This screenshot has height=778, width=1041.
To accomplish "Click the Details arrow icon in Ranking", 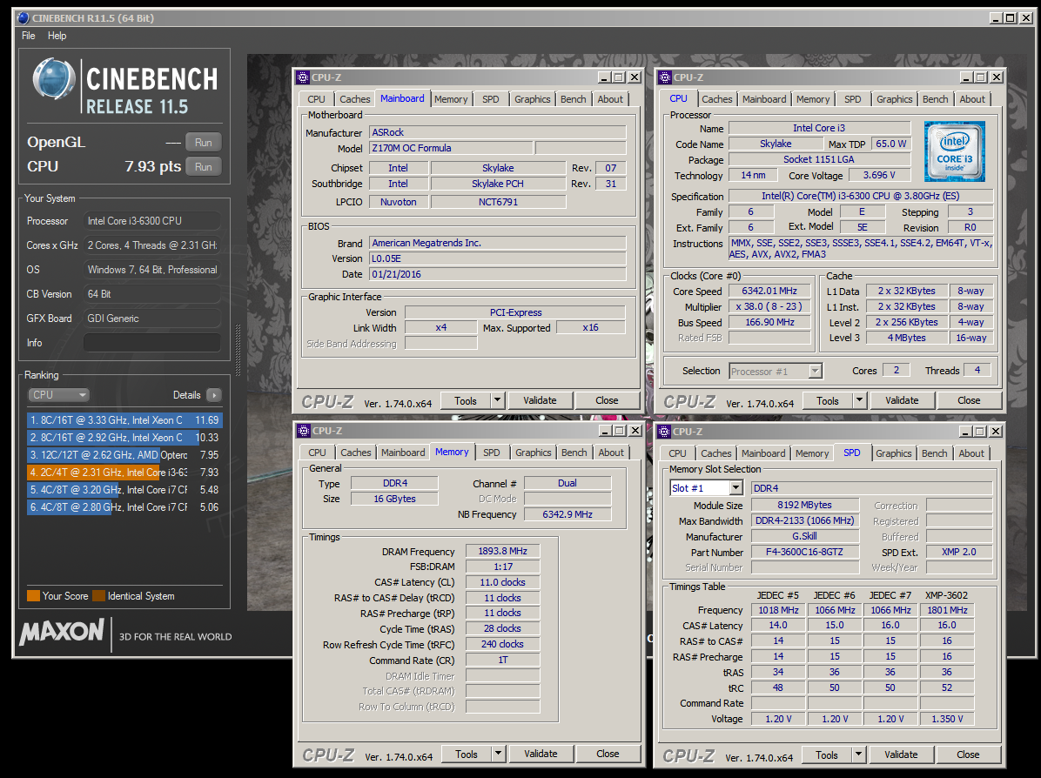I will (x=214, y=395).
